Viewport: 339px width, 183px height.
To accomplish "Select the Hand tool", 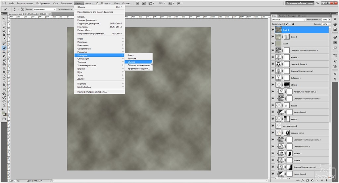I will coord(4,102).
